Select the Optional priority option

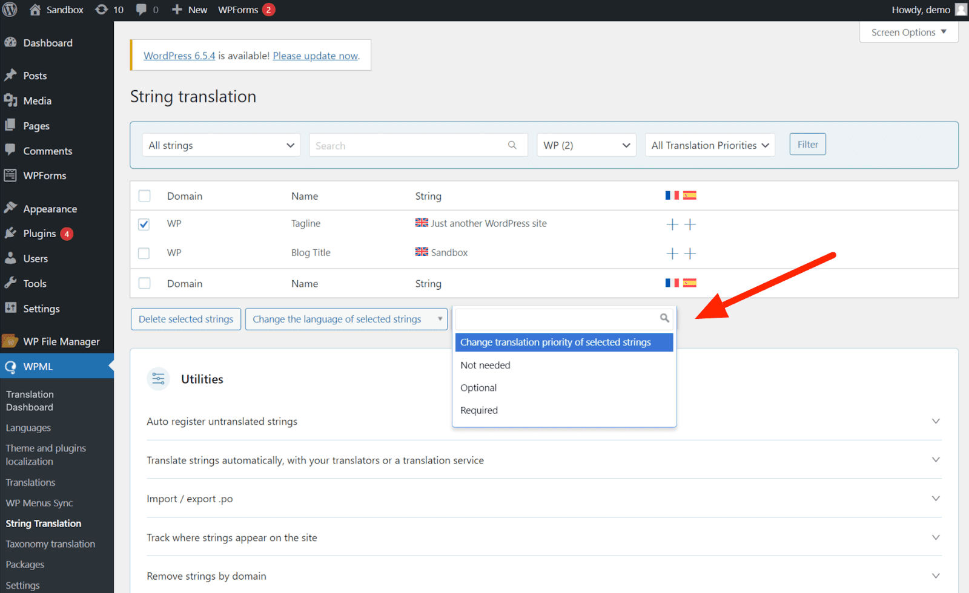[x=564, y=387]
